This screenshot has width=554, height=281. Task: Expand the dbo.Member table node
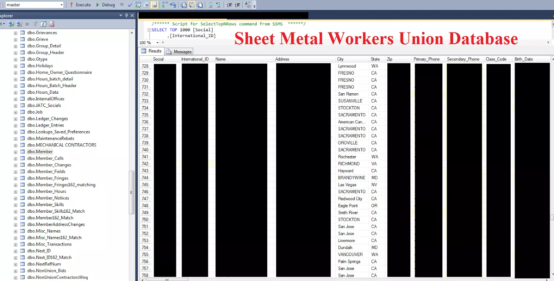pyautogui.click(x=15, y=151)
